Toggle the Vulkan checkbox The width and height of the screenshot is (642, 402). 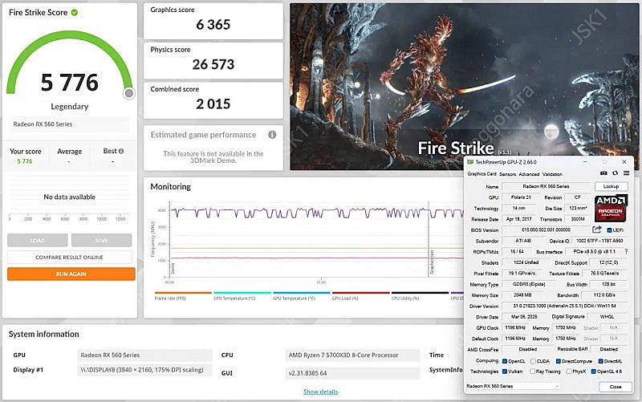pos(505,372)
